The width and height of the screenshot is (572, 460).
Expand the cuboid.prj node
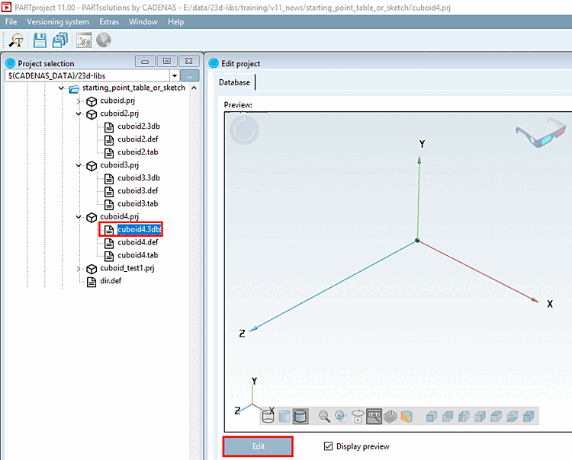pos(79,101)
